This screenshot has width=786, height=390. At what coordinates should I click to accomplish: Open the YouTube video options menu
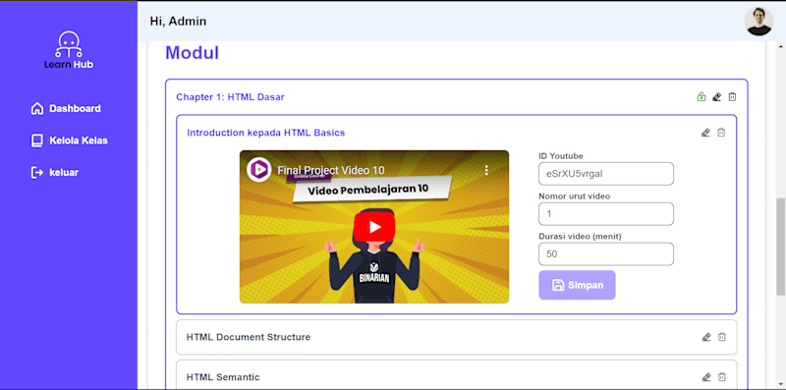[x=486, y=170]
